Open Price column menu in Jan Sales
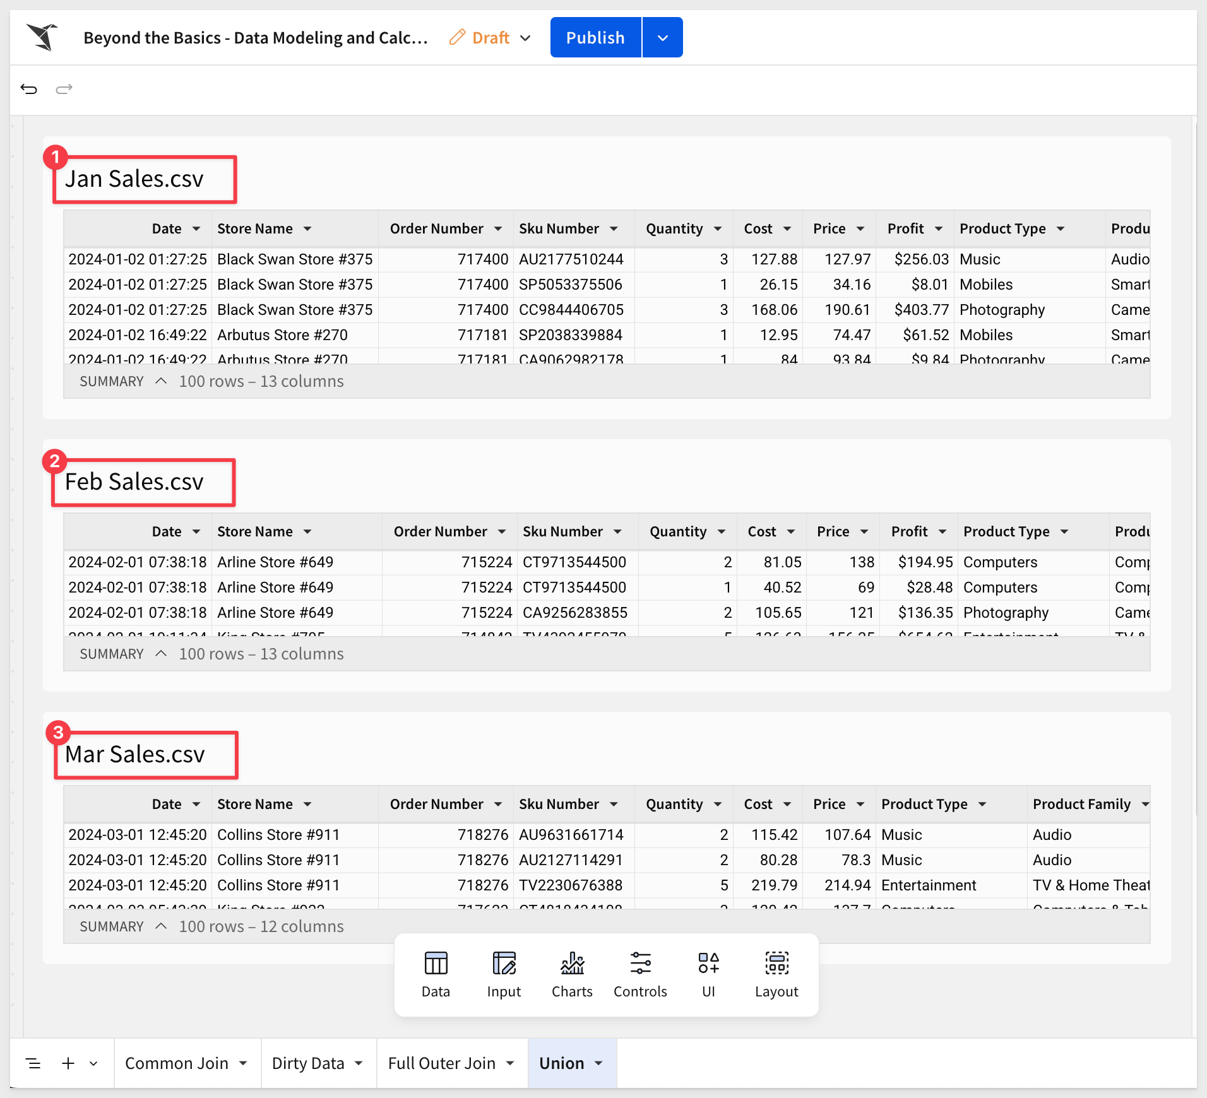The height and width of the screenshot is (1098, 1207). (x=860, y=228)
